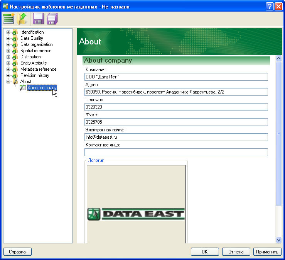Click the About node pencil icon
This screenshot has width=285, height=260.
coord(15,82)
